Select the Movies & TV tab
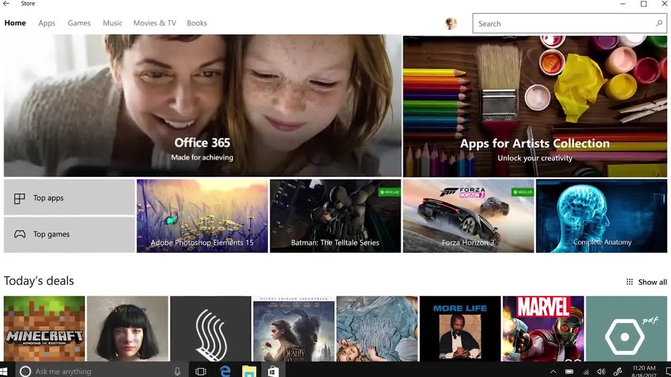 tap(155, 23)
